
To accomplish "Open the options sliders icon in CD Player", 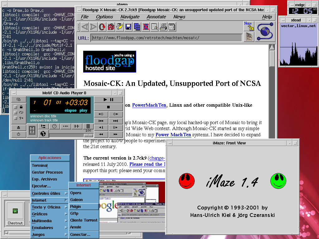I will tap(43, 126).
